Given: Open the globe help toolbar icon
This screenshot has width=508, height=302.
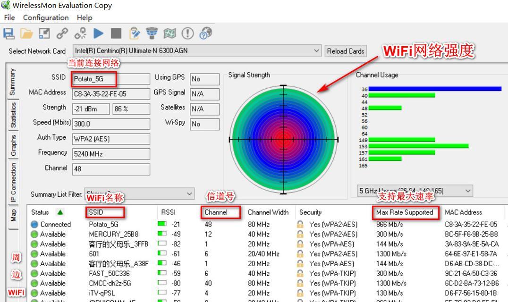Looking at the screenshot, I should 205,34.
